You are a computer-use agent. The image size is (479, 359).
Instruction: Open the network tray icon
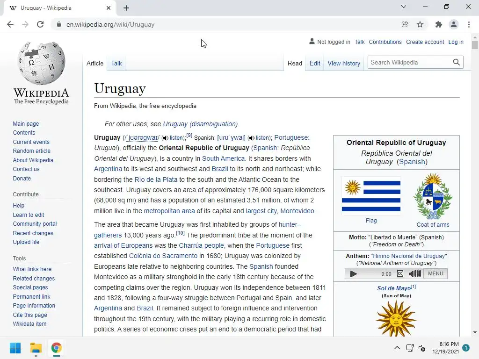[410, 348]
